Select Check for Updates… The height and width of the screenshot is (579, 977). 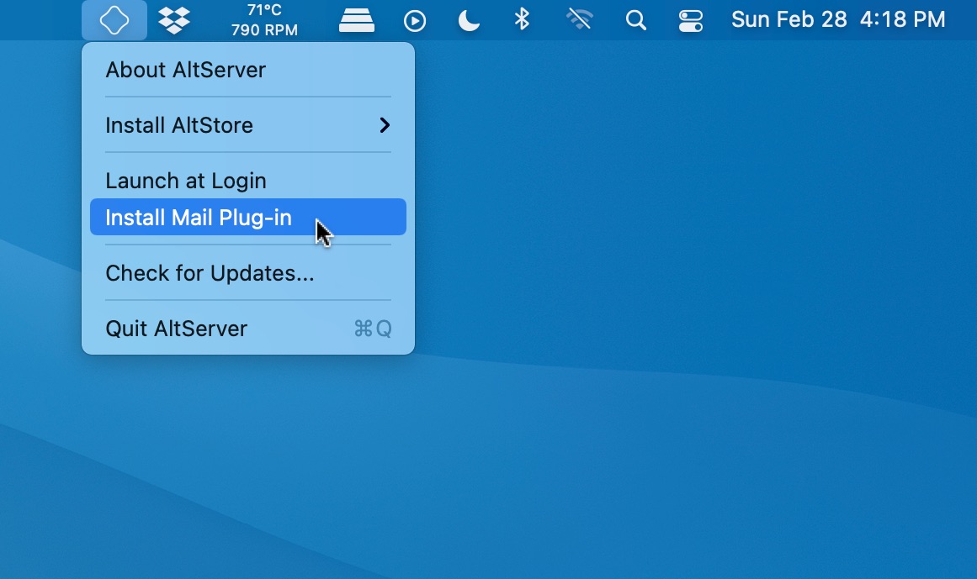click(x=248, y=273)
